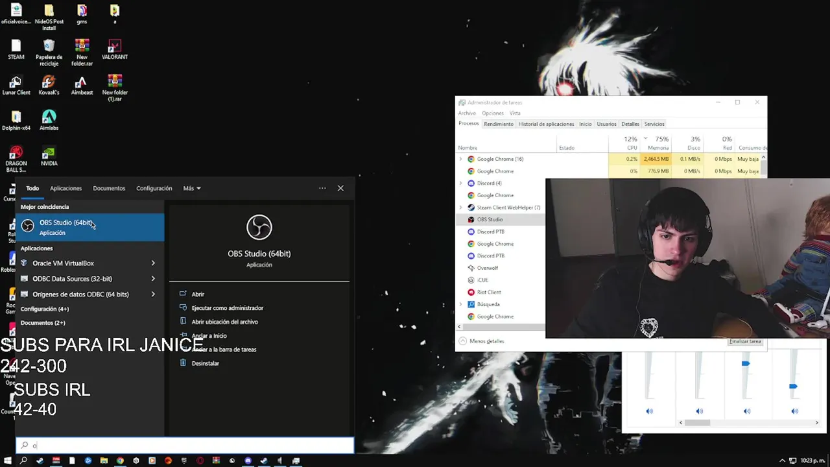Click the fourth mixer channel volume slider
The image size is (830, 467).
click(793, 387)
